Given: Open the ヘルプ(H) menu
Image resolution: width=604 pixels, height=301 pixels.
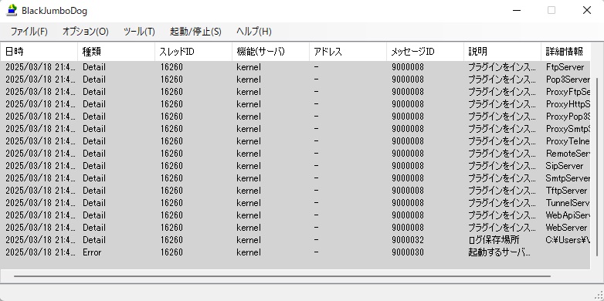Looking at the screenshot, I should [254, 32].
